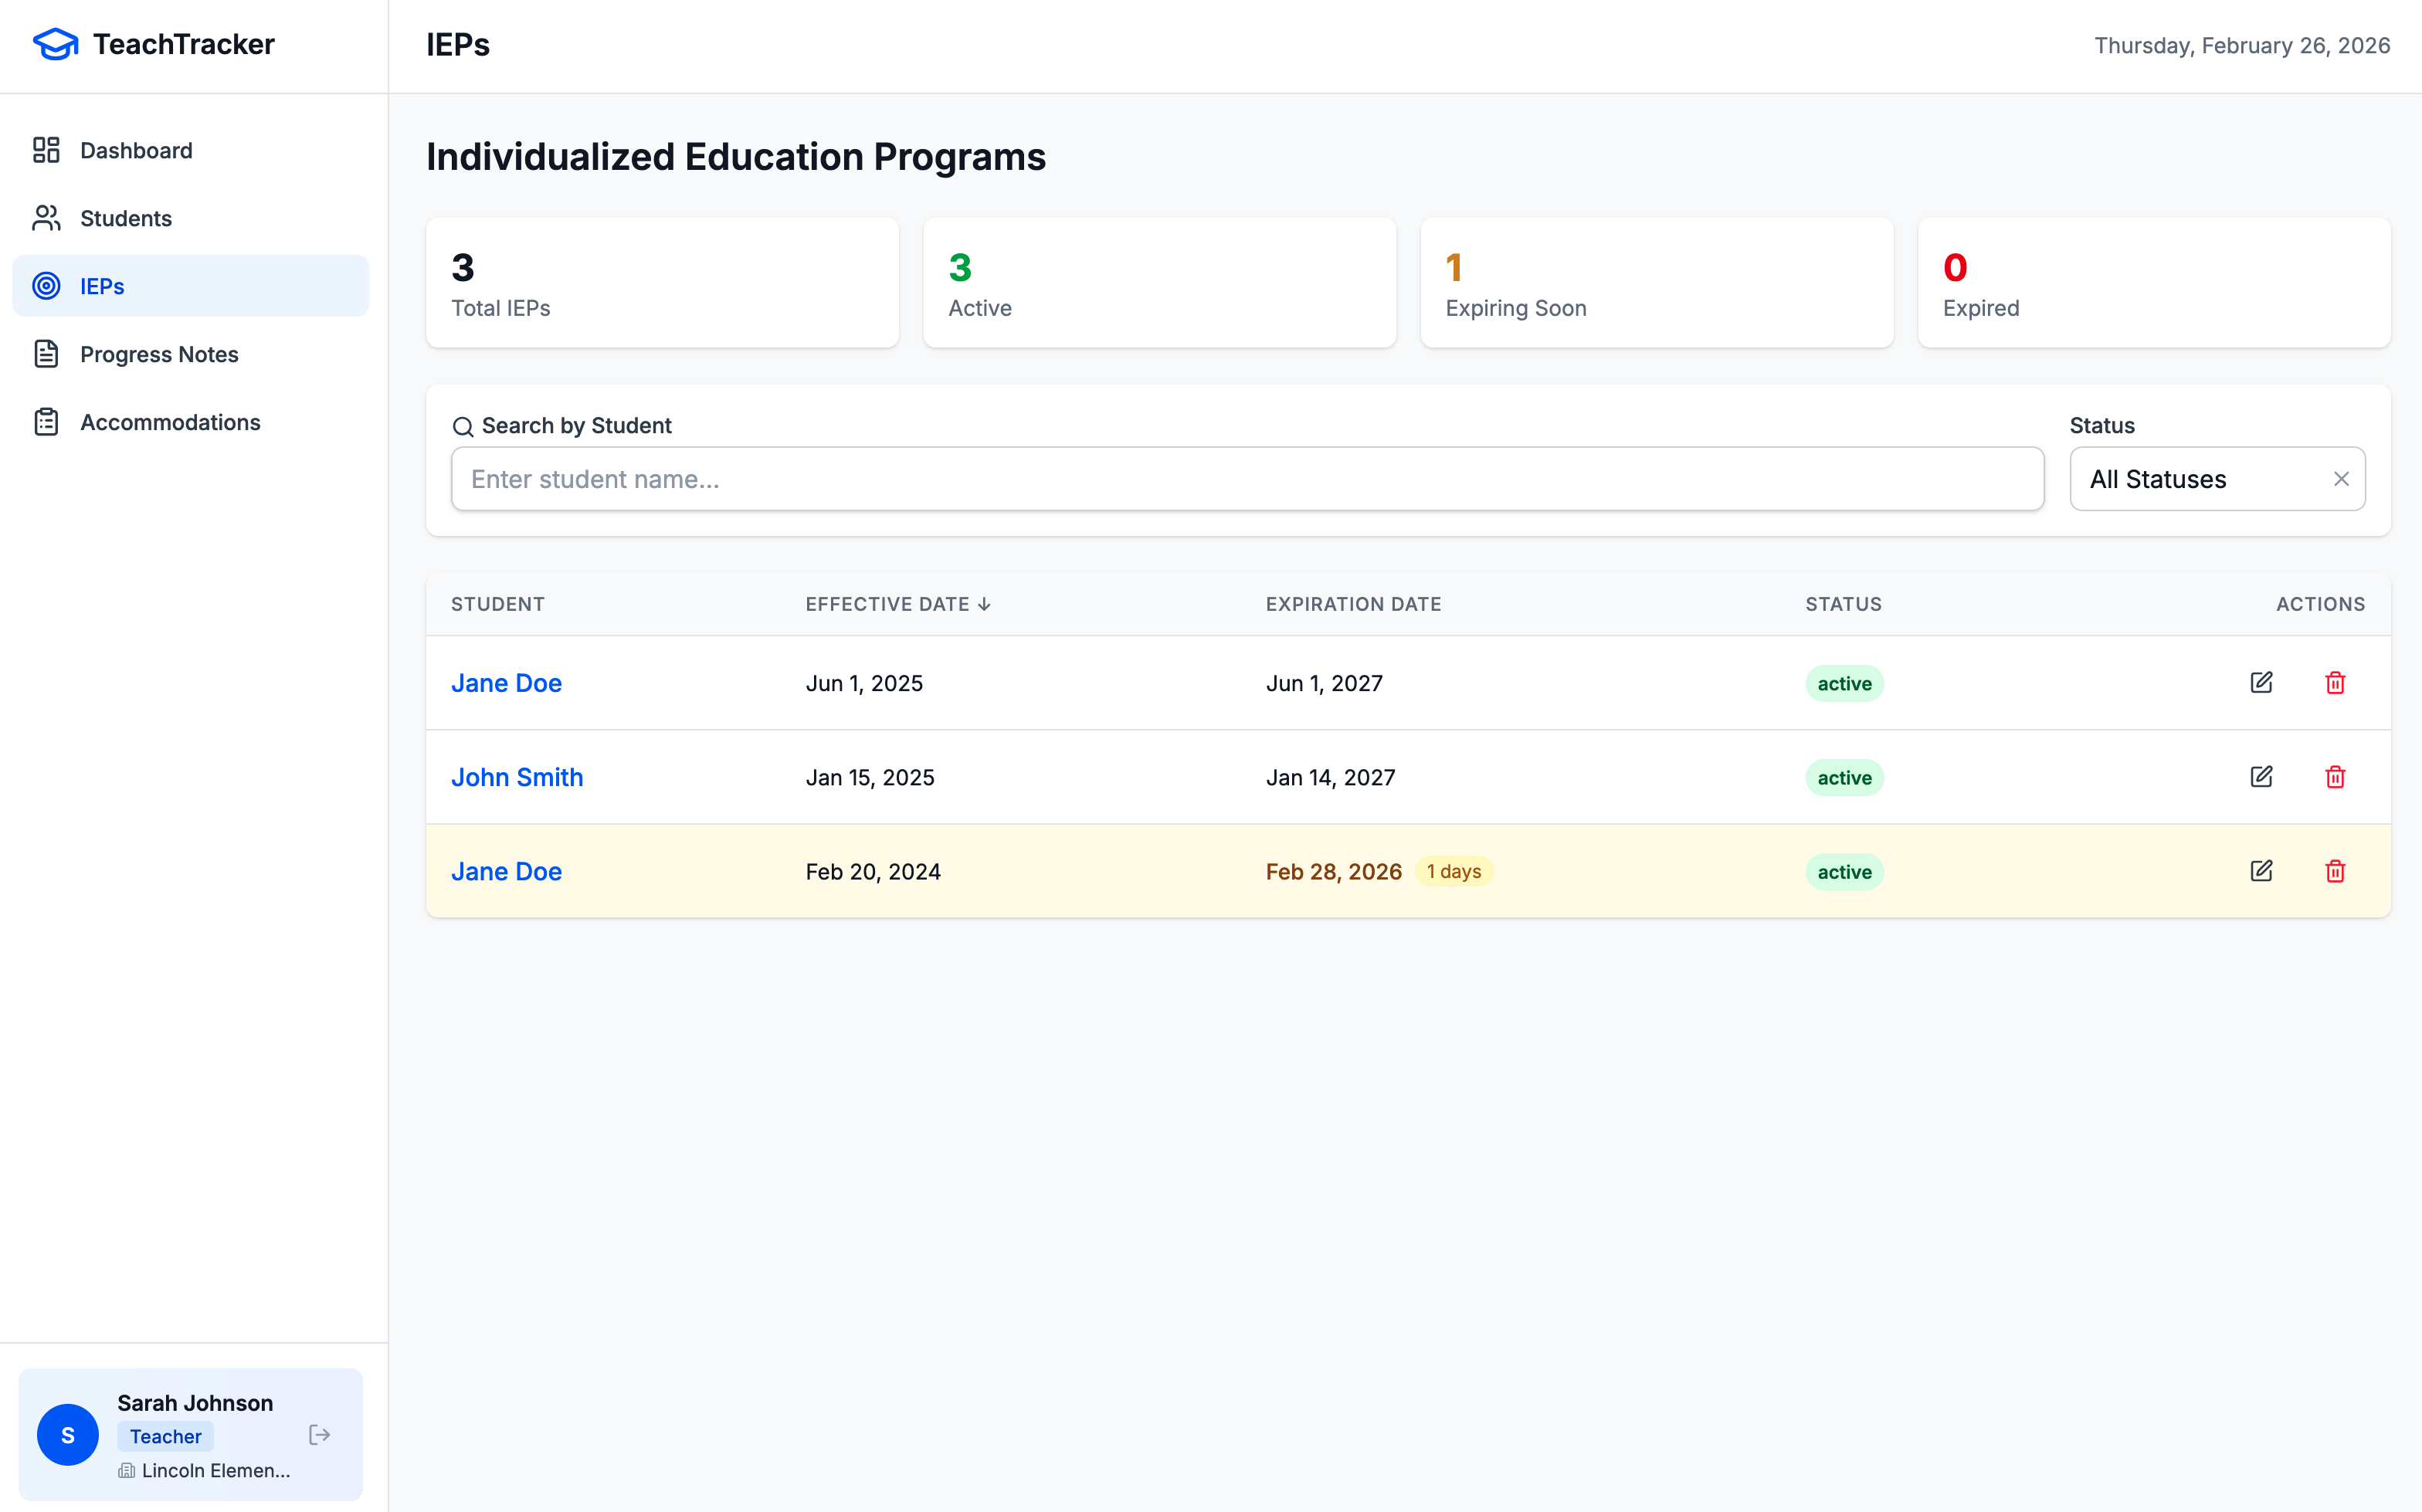
Task: Open Progress Notes document icon
Action: pyautogui.click(x=46, y=354)
